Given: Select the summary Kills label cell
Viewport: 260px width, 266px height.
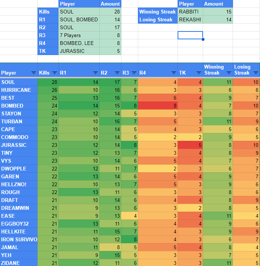Looking at the screenshot, I should (x=48, y=12).
